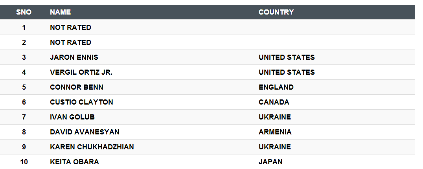
Task: Click the CANADA country cell
Action: pyautogui.click(x=274, y=102)
